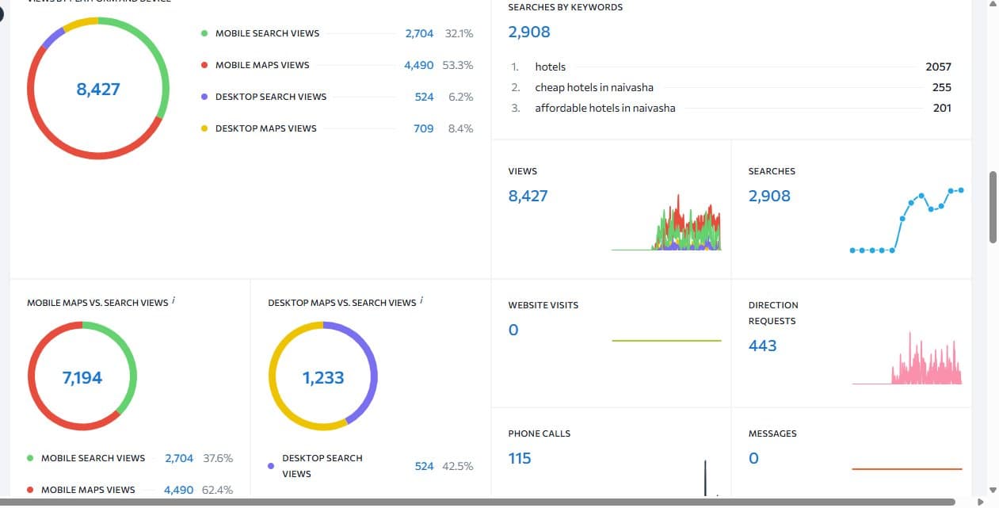The width and height of the screenshot is (999, 508).
Task: Click the 53.3% mobile maps percentage
Action: point(458,65)
